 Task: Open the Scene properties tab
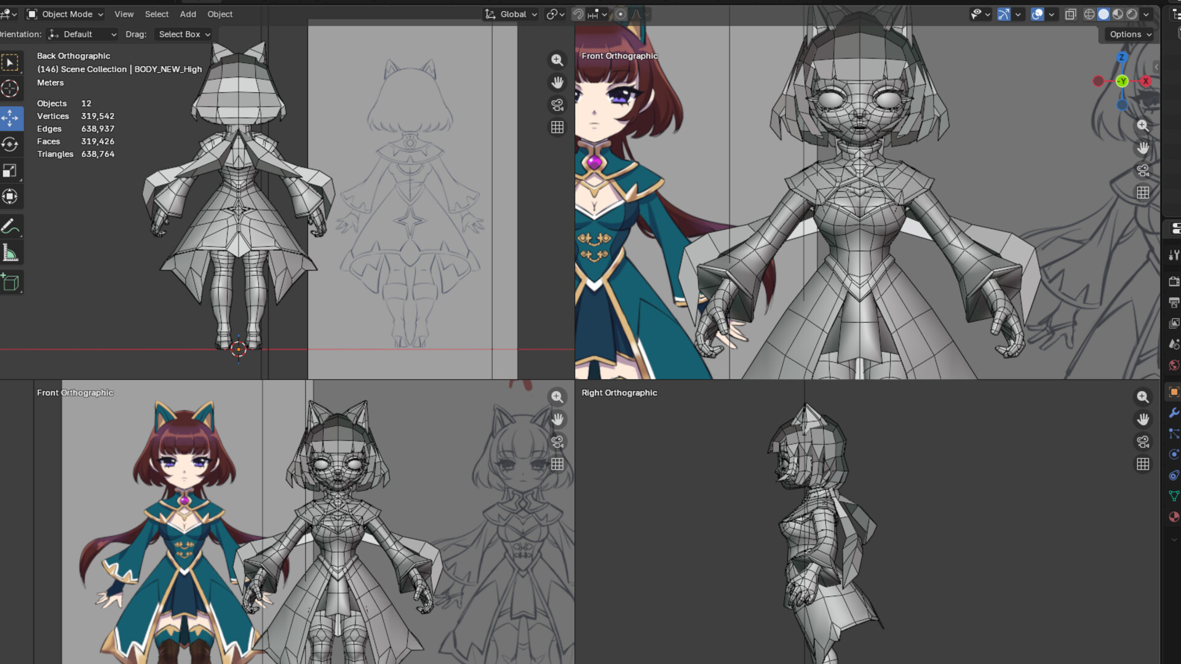tap(1174, 344)
